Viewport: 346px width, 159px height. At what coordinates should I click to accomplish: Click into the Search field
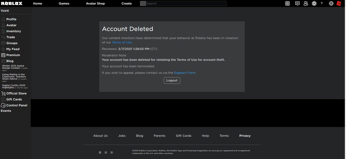[186, 3]
